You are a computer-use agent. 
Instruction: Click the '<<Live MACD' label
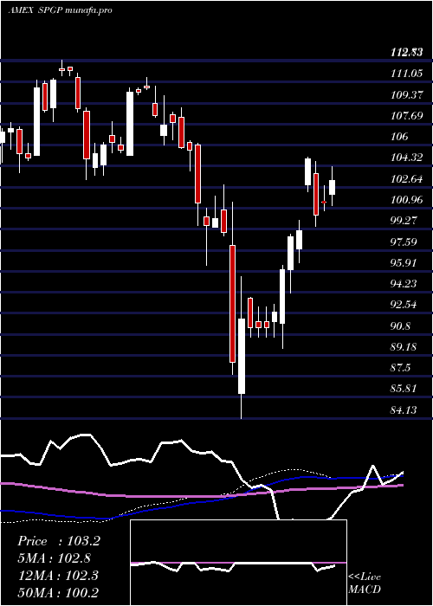365,583
